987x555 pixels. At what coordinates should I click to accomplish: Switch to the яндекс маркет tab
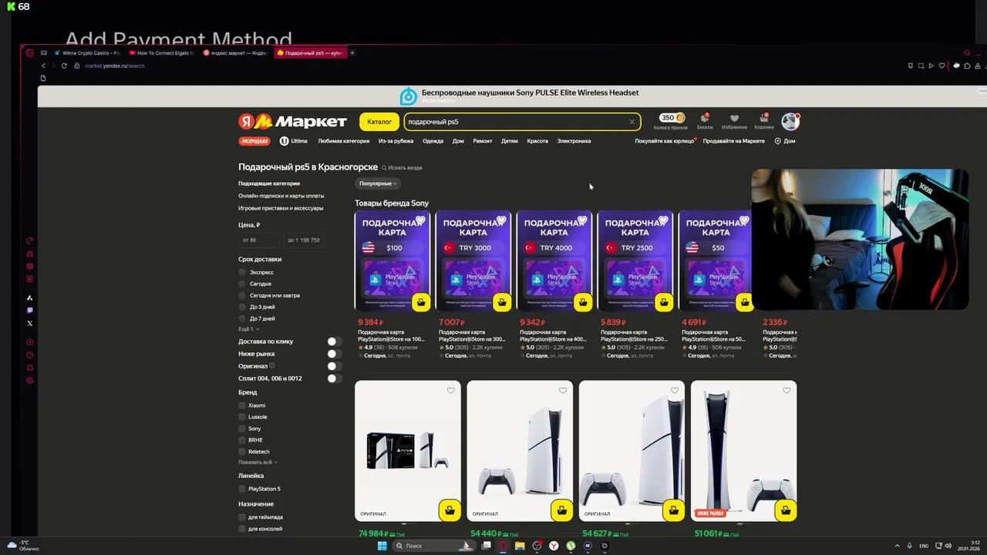(x=236, y=53)
